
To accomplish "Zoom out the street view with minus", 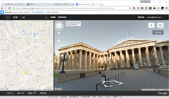I will 59,42.
